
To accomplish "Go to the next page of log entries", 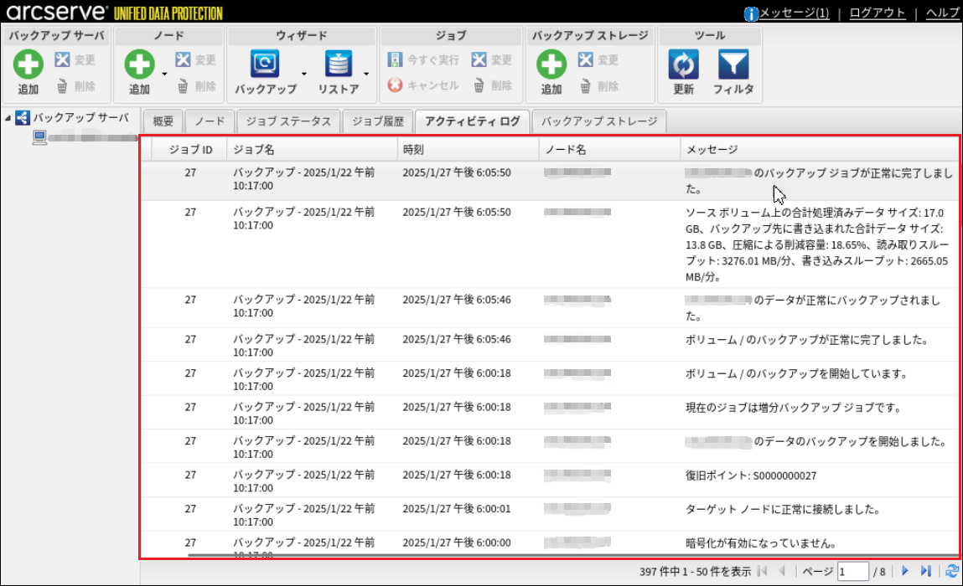I will coord(905,571).
